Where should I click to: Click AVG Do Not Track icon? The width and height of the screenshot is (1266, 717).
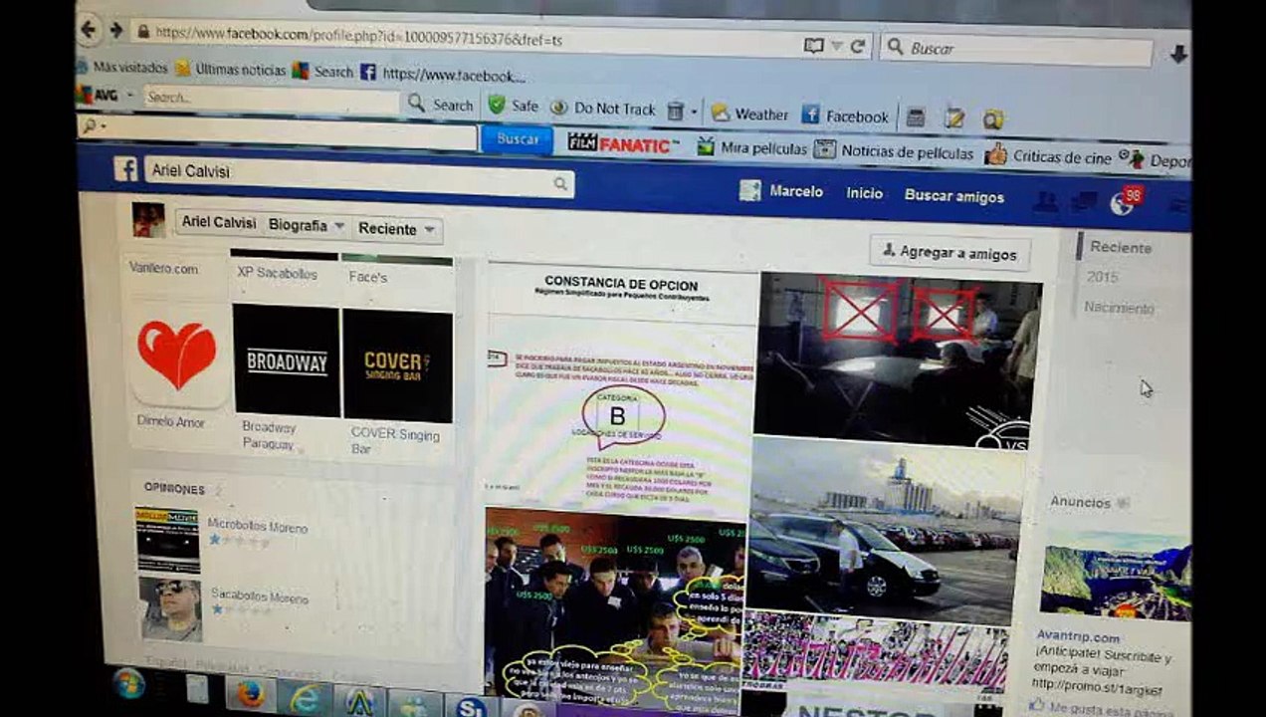558,108
